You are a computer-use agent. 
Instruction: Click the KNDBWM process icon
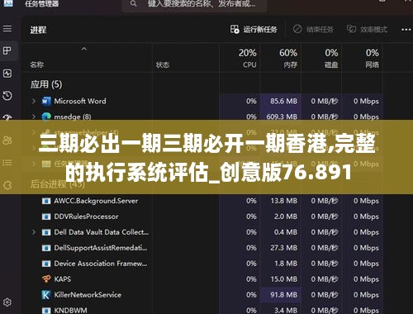tap(46, 311)
